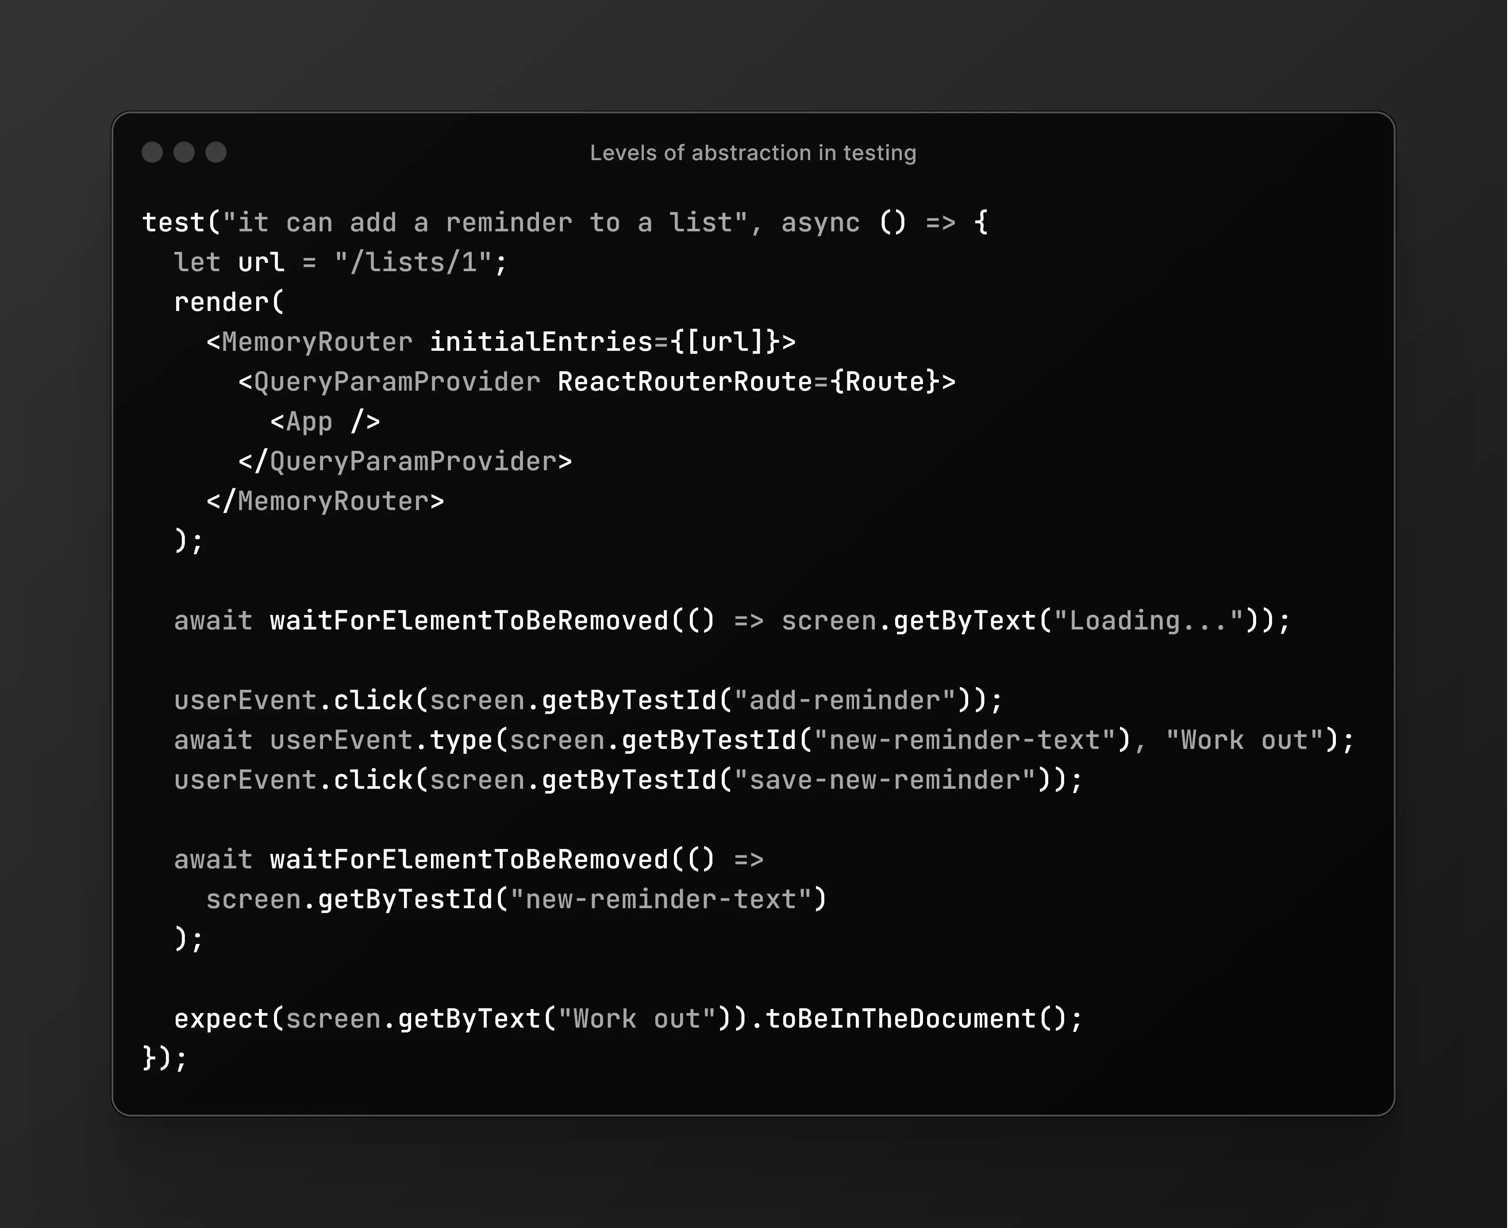Viewport: 1508px width, 1228px height.
Task: Click the App component tag
Action: click(x=324, y=422)
